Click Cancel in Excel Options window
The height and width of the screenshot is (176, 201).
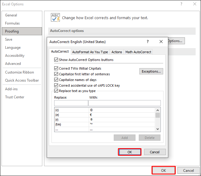coord(188,170)
